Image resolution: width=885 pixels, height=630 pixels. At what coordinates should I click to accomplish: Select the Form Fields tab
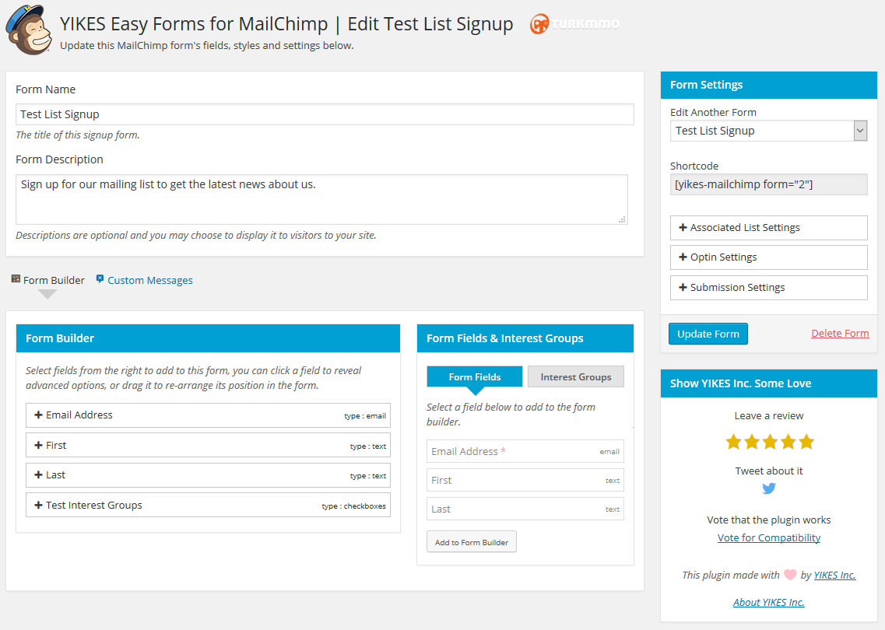(475, 376)
